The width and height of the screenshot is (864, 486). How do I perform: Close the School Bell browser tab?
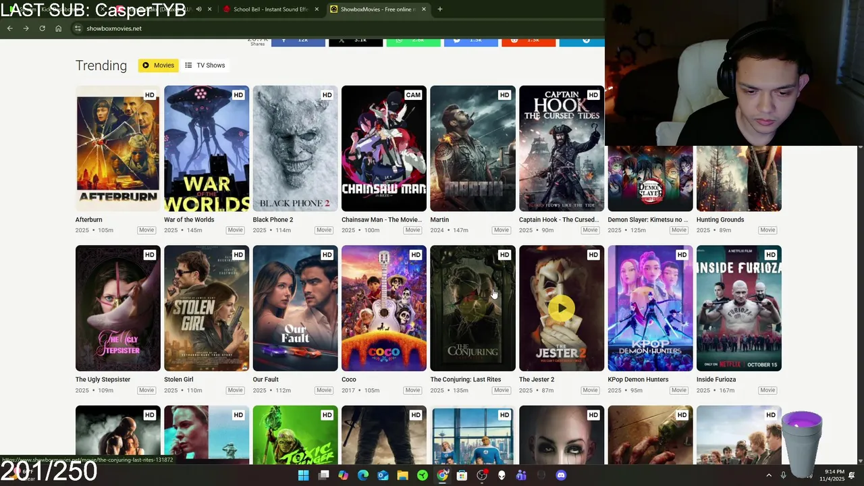(x=317, y=9)
